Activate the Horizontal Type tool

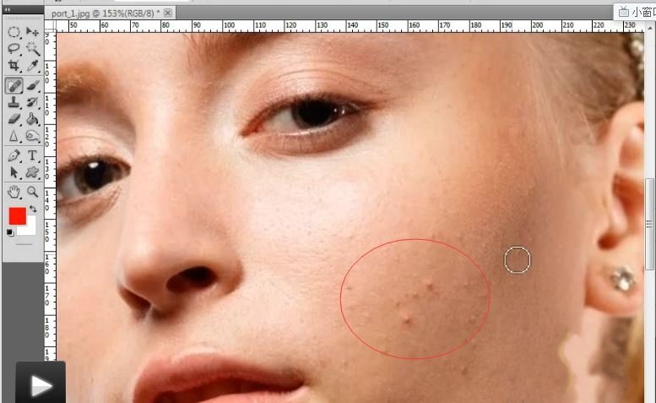(32, 156)
